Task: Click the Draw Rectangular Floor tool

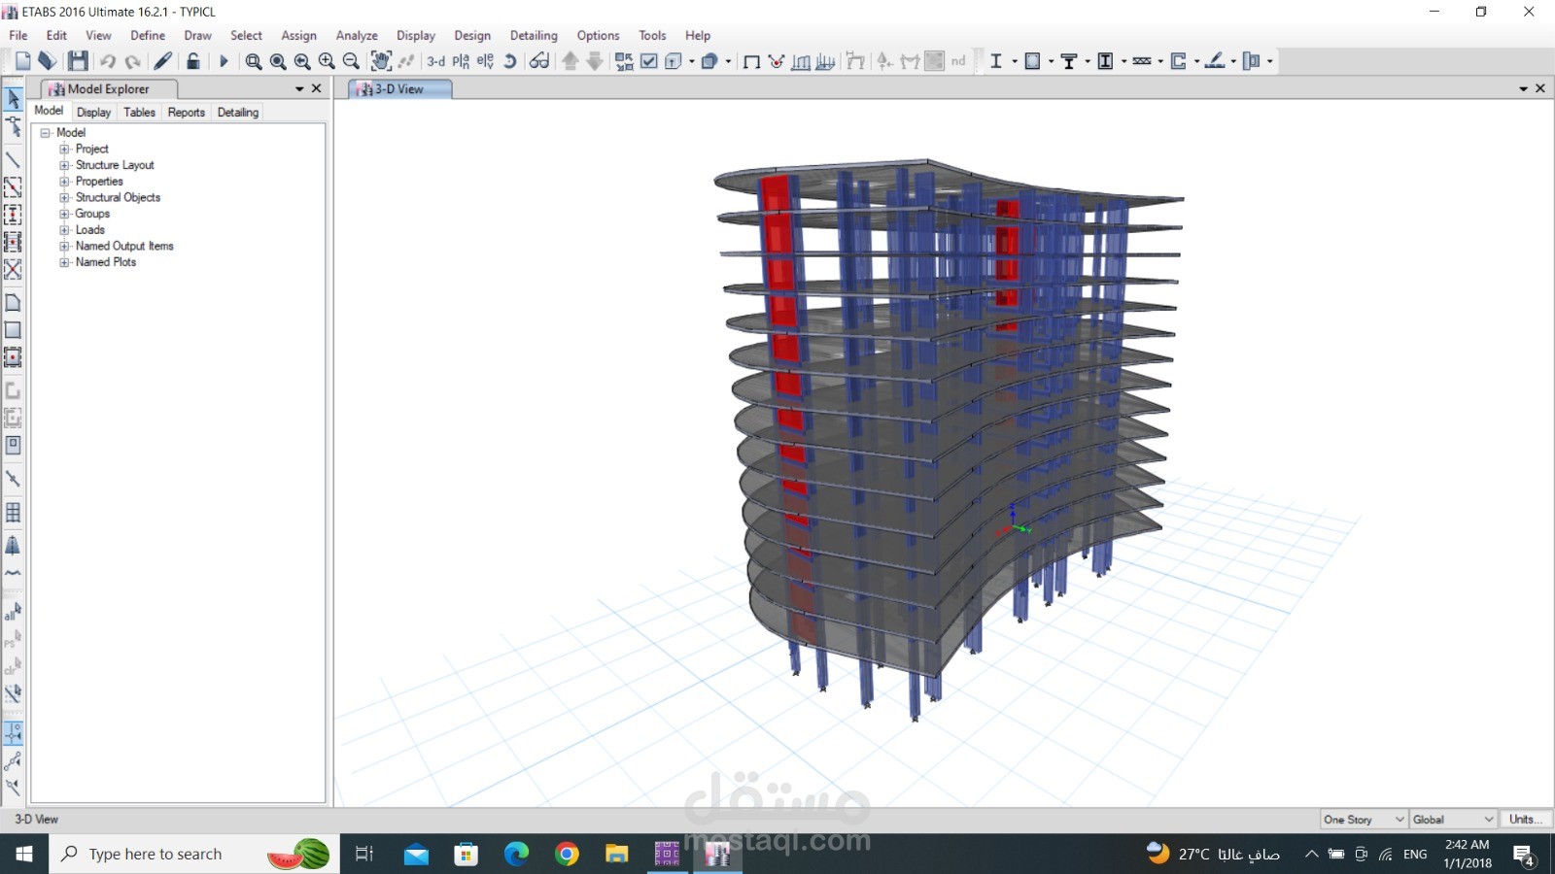Action: (x=13, y=330)
